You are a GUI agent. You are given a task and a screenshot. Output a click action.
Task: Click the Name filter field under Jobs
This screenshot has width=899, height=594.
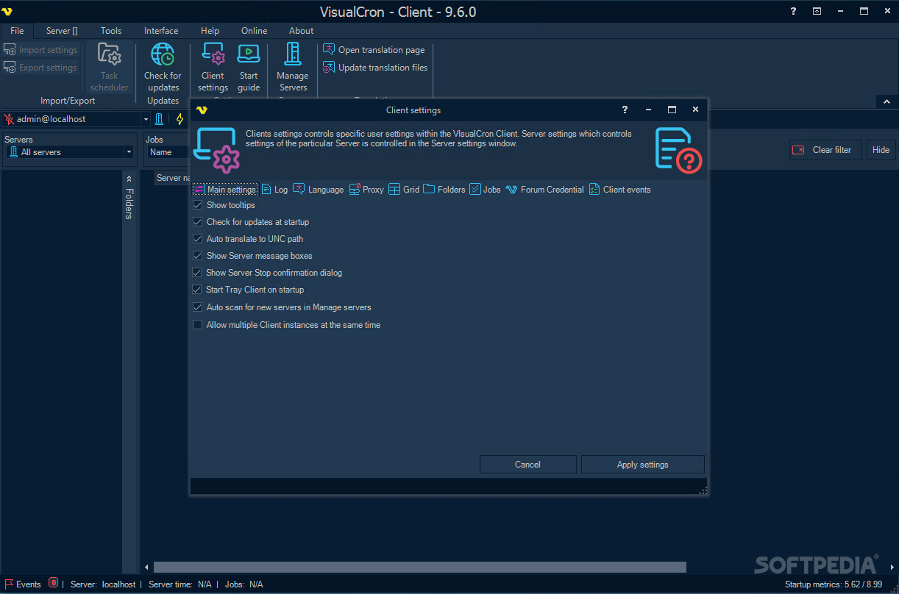pyautogui.click(x=168, y=152)
